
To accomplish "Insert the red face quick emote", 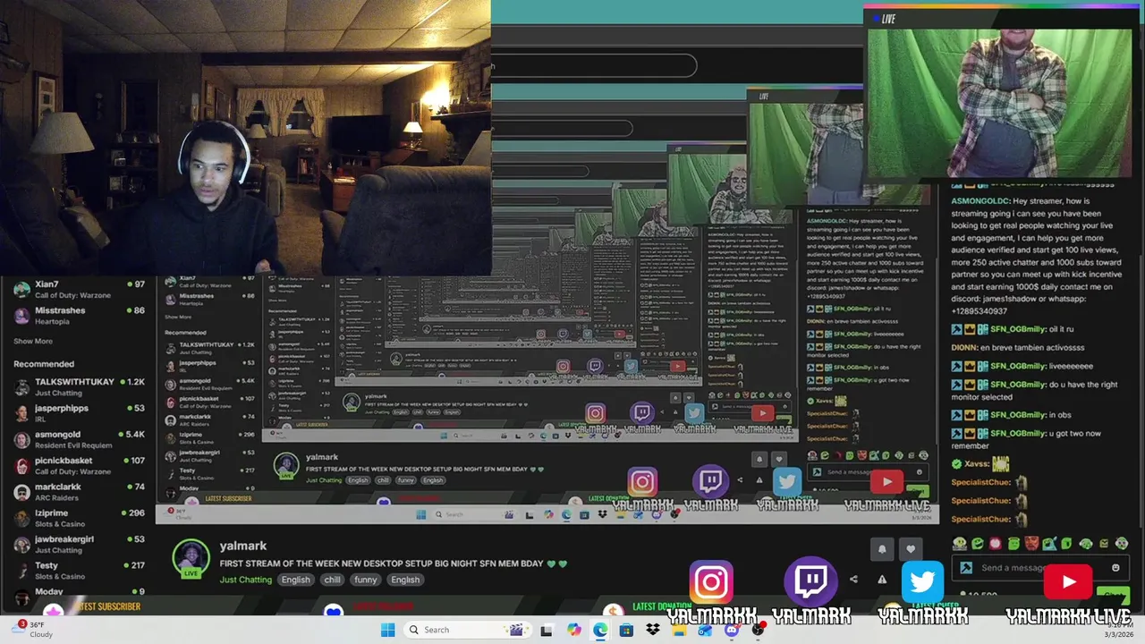I will point(1031,543).
